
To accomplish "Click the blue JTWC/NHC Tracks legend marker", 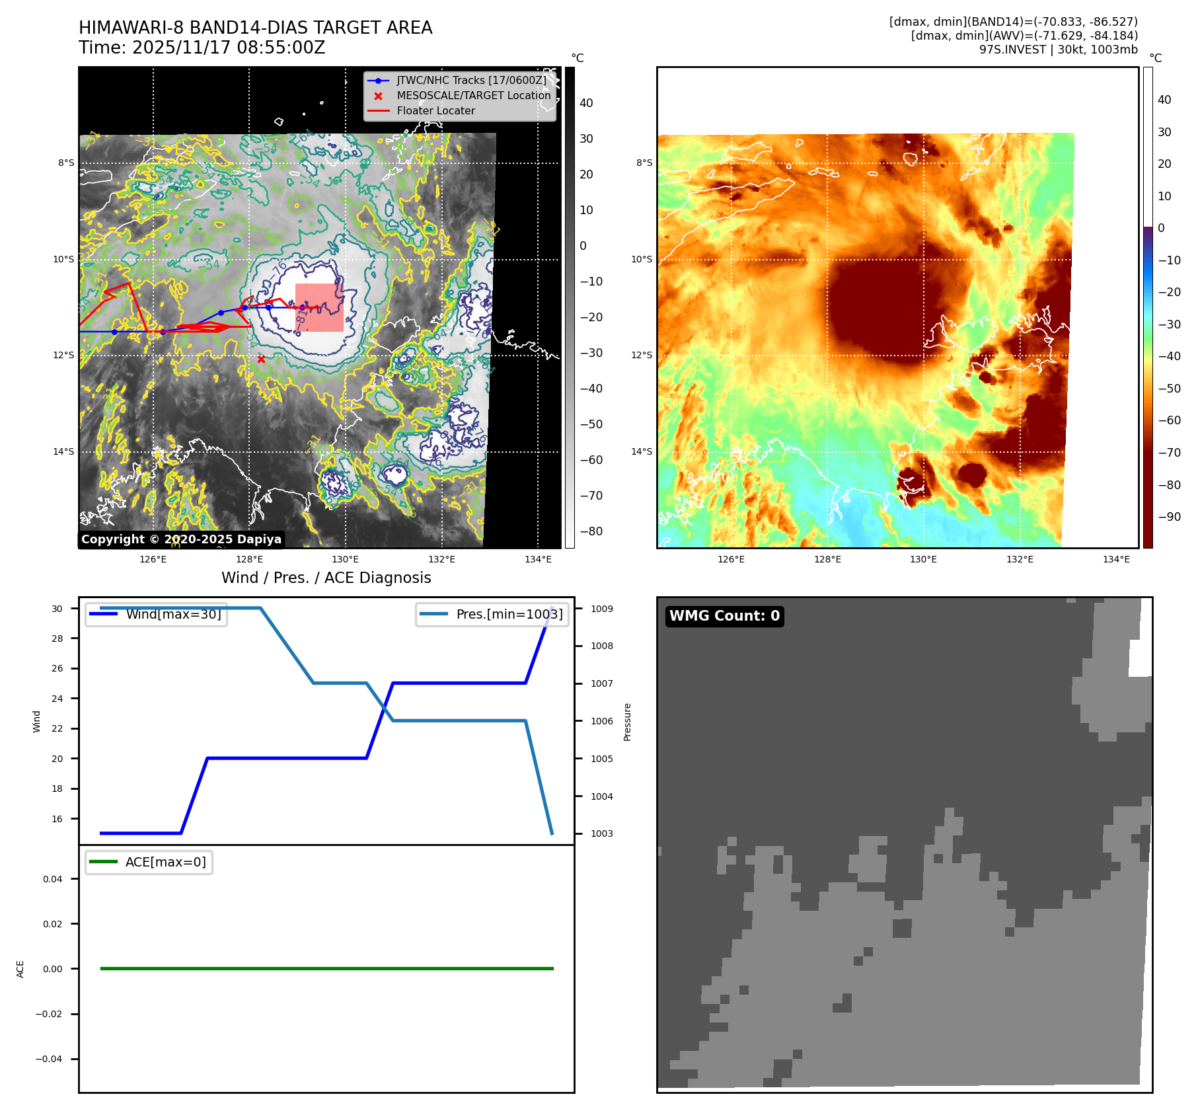I will pyautogui.click(x=378, y=81).
